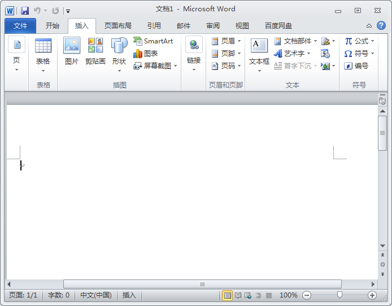The width and height of the screenshot is (392, 306).
Task: Open Word Help question mark icon
Action: [x=381, y=25]
